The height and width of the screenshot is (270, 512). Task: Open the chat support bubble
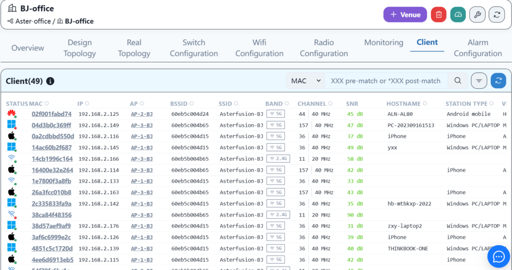click(498, 257)
